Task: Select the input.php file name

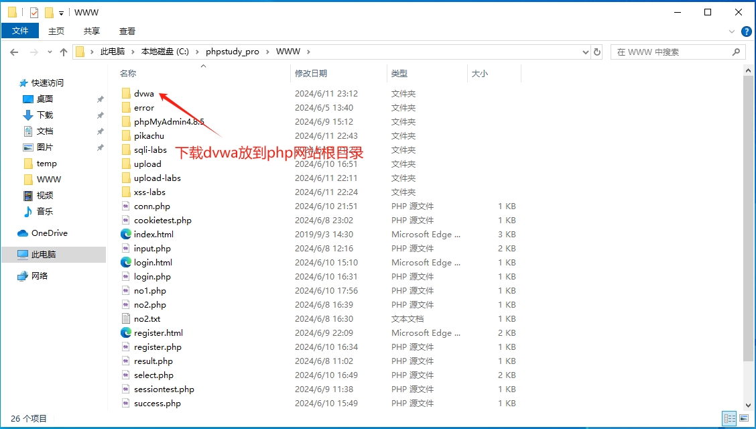Action: (x=152, y=248)
